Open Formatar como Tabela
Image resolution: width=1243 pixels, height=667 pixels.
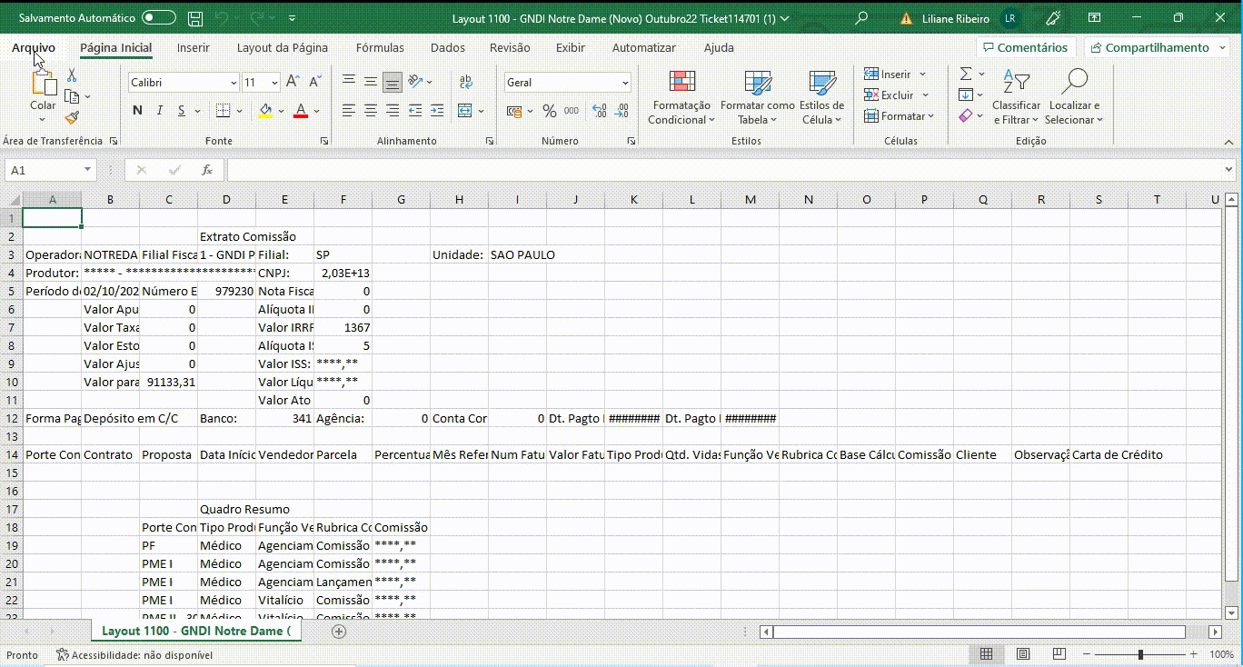point(757,98)
